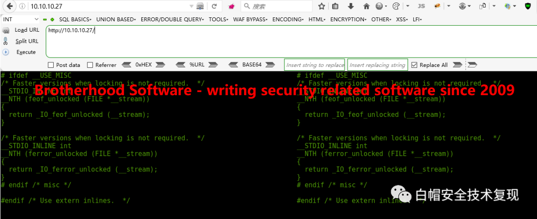Click the 'Insert string to replace' field

[314, 65]
